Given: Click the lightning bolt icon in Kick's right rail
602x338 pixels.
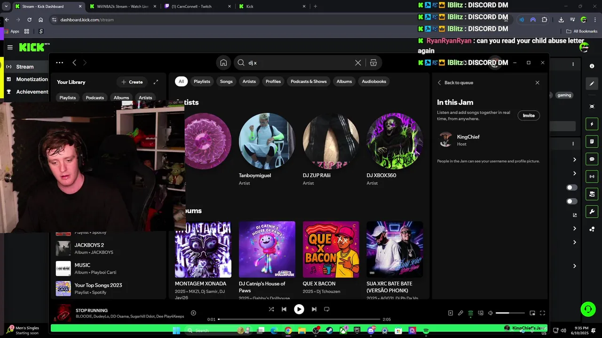Looking at the screenshot, I should 592,124.
